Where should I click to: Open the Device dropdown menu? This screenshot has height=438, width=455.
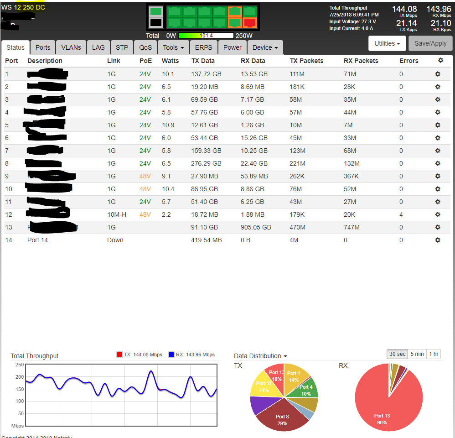[x=265, y=47]
